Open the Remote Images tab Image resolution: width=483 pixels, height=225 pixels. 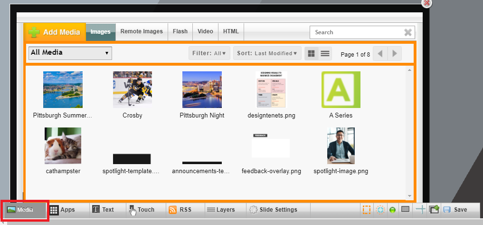coord(142,31)
